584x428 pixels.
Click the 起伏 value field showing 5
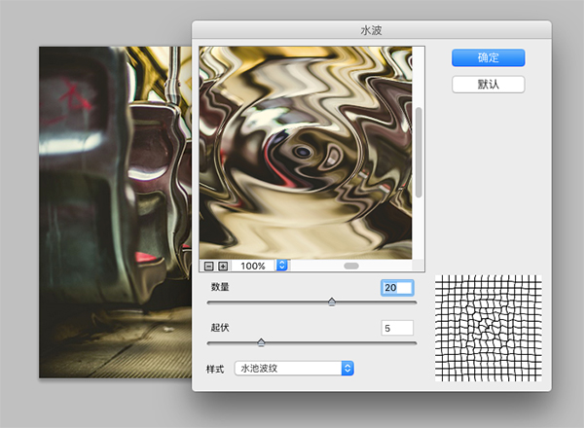(397, 329)
